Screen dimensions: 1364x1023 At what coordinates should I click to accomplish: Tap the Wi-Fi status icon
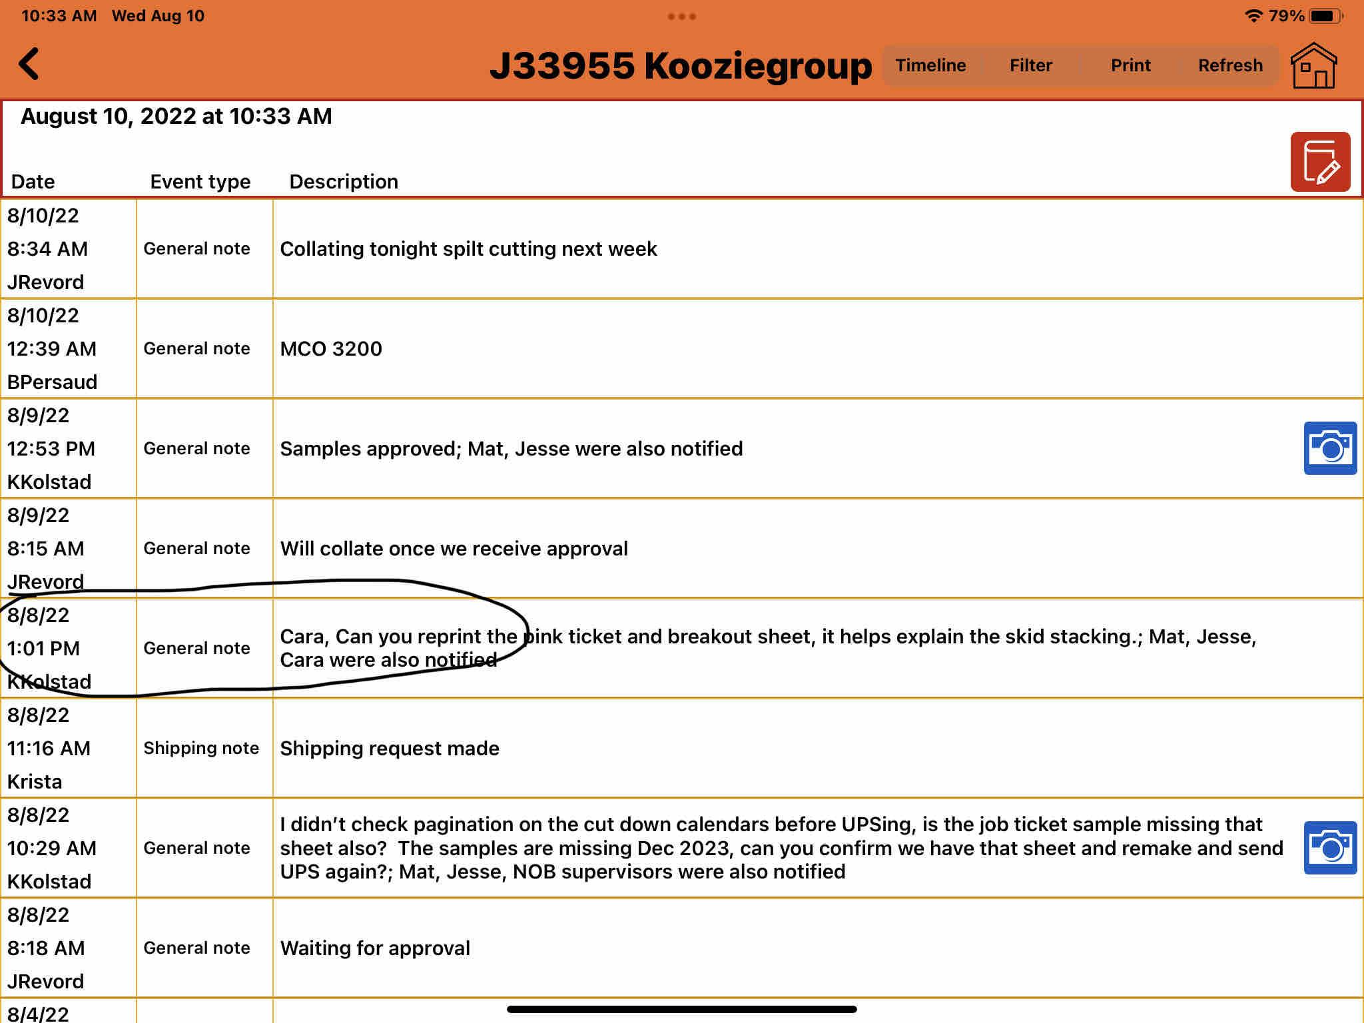[x=1253, y=16]
